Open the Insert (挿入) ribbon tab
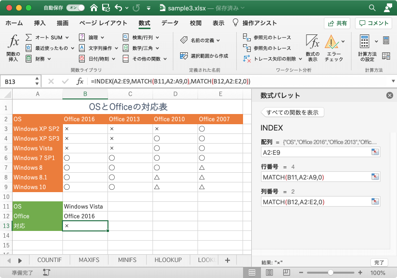397x278 pixels. coord(40,23)
